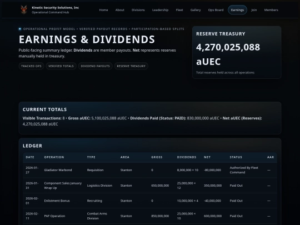Click the Dividends column header
Image resolution: width=300 pixels, height=225 pixels.
click(x=187, y=157)
